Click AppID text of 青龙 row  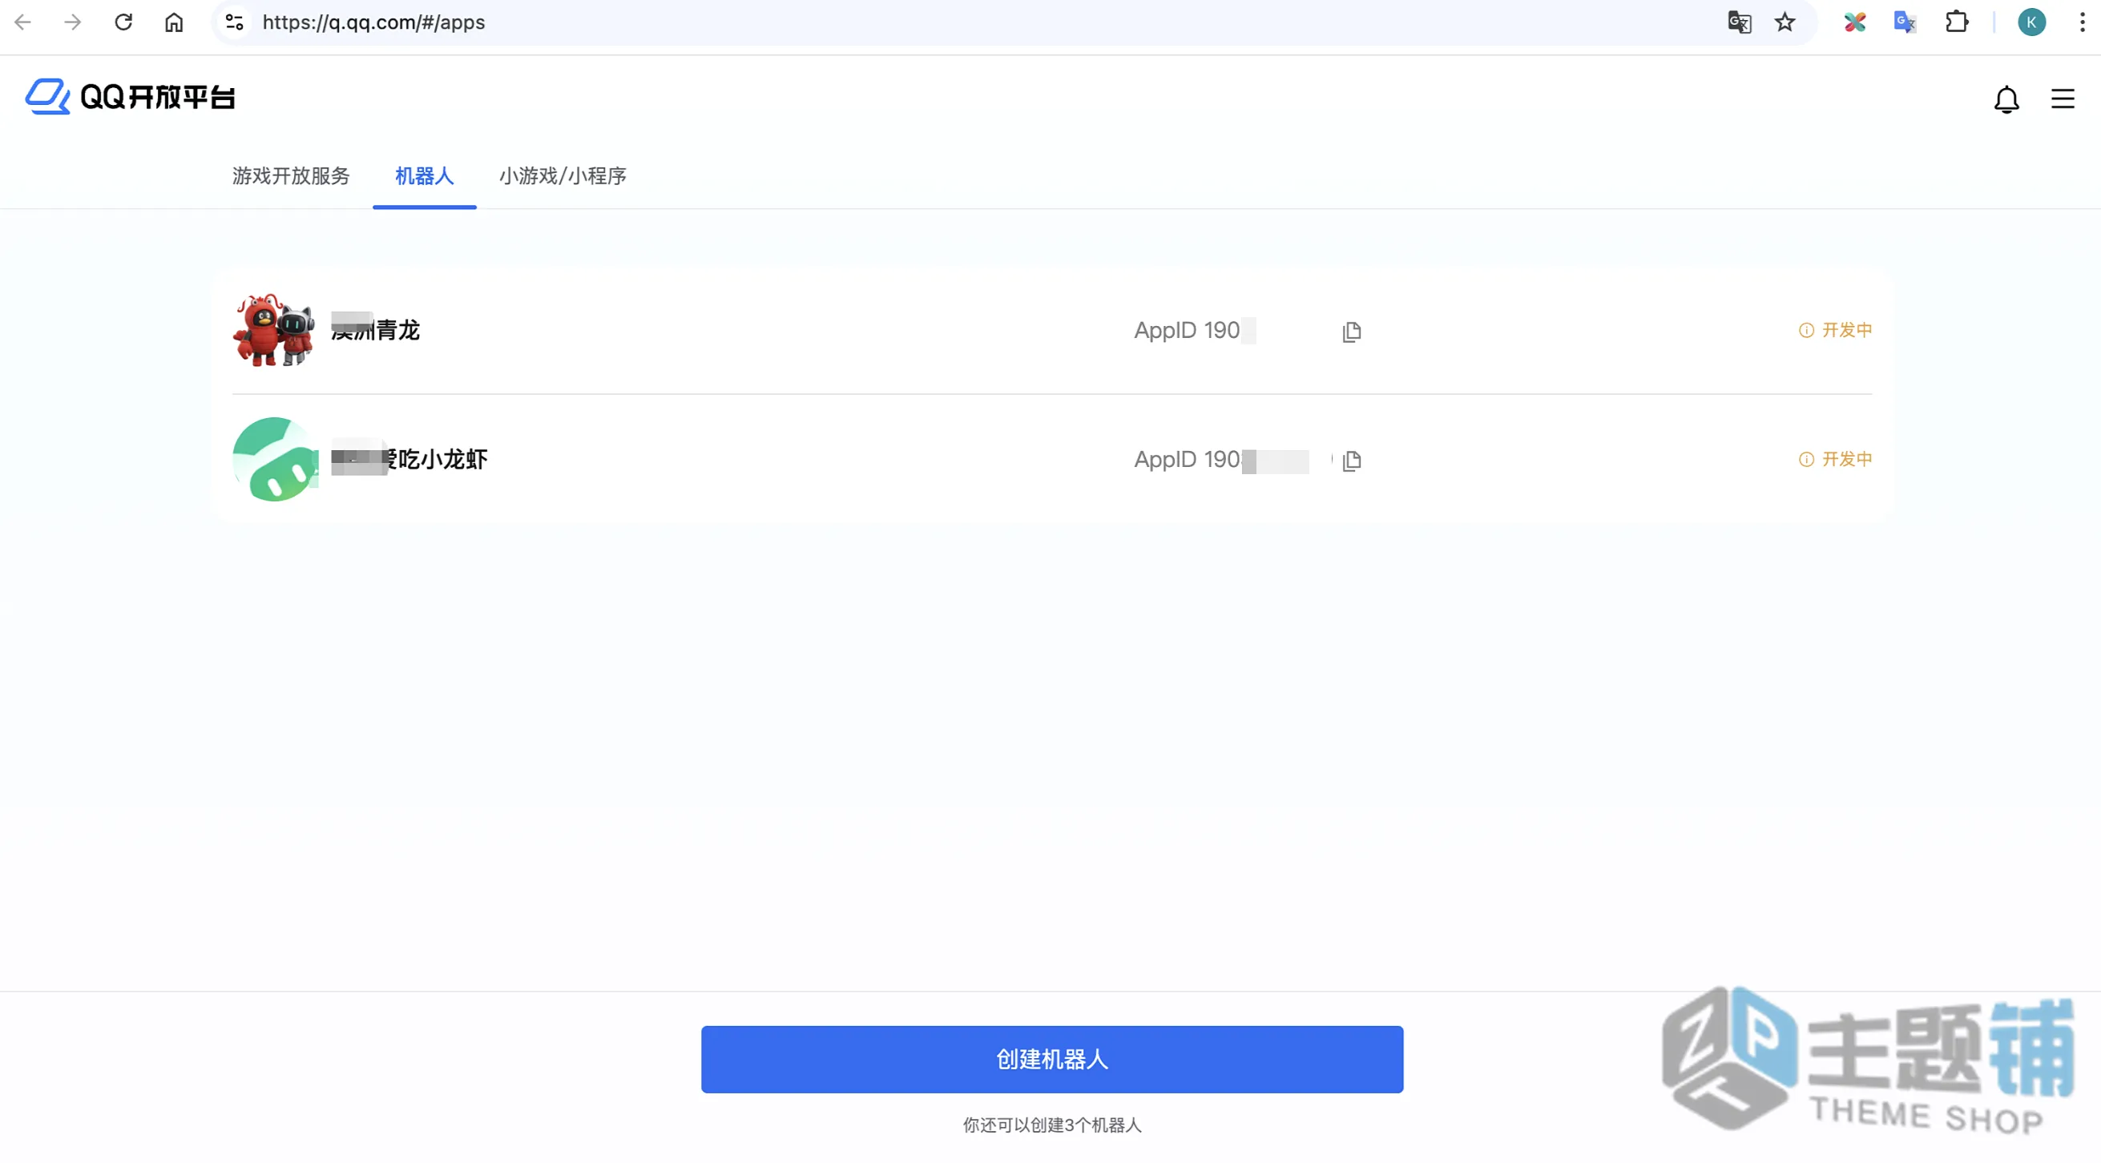click(x=1194, y=330)
